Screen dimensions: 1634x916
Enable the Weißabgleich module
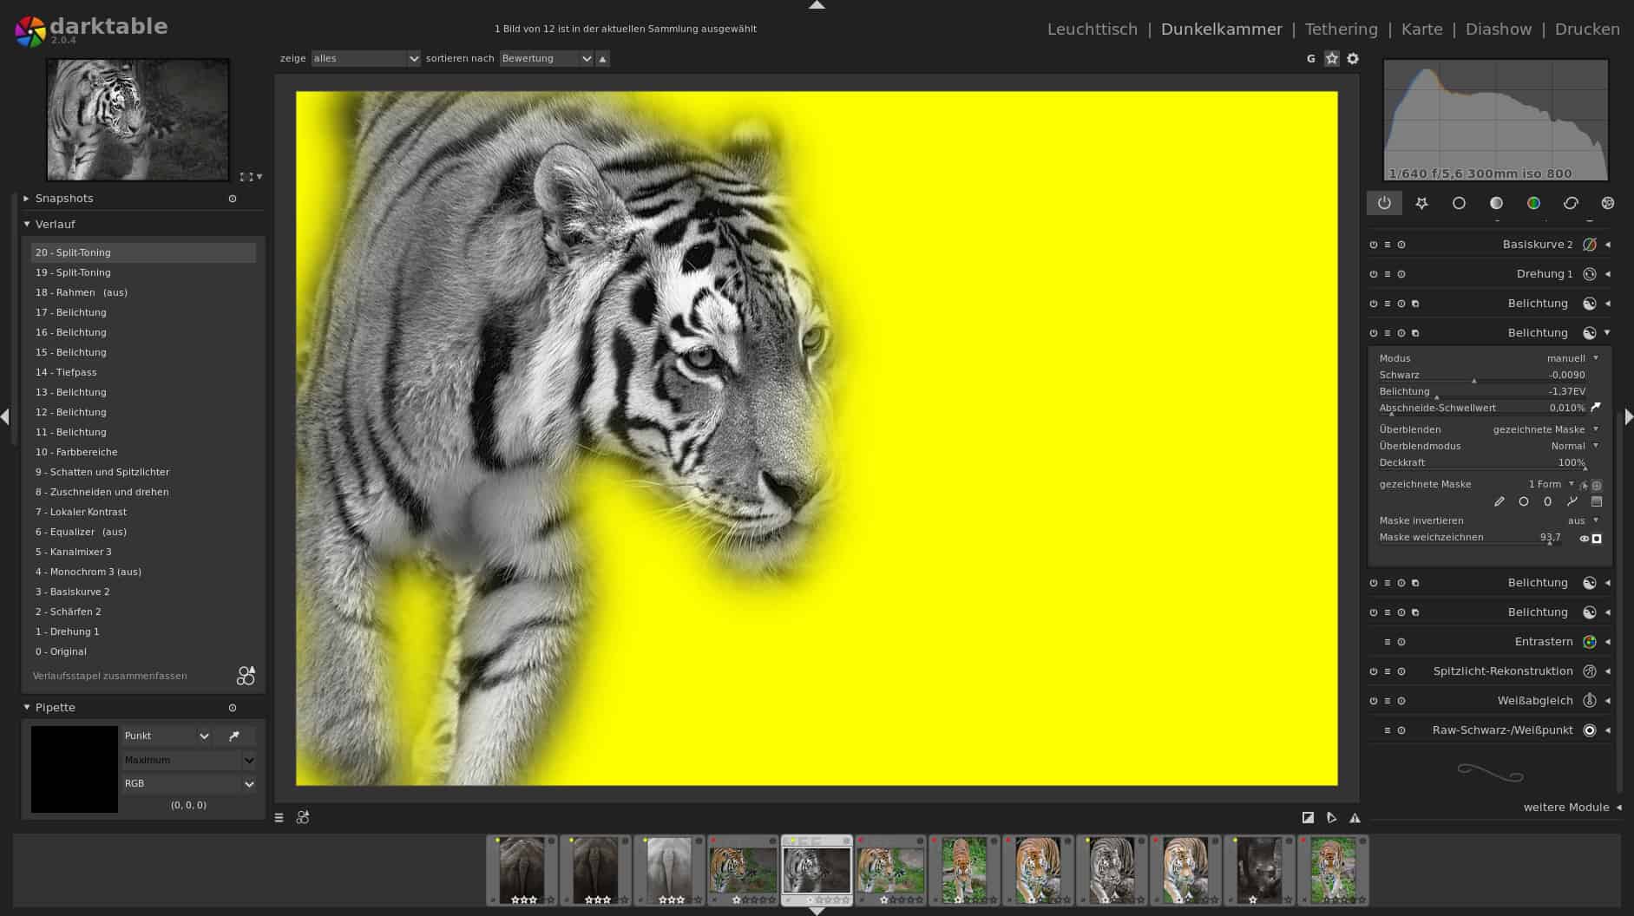pos(1374,700)
